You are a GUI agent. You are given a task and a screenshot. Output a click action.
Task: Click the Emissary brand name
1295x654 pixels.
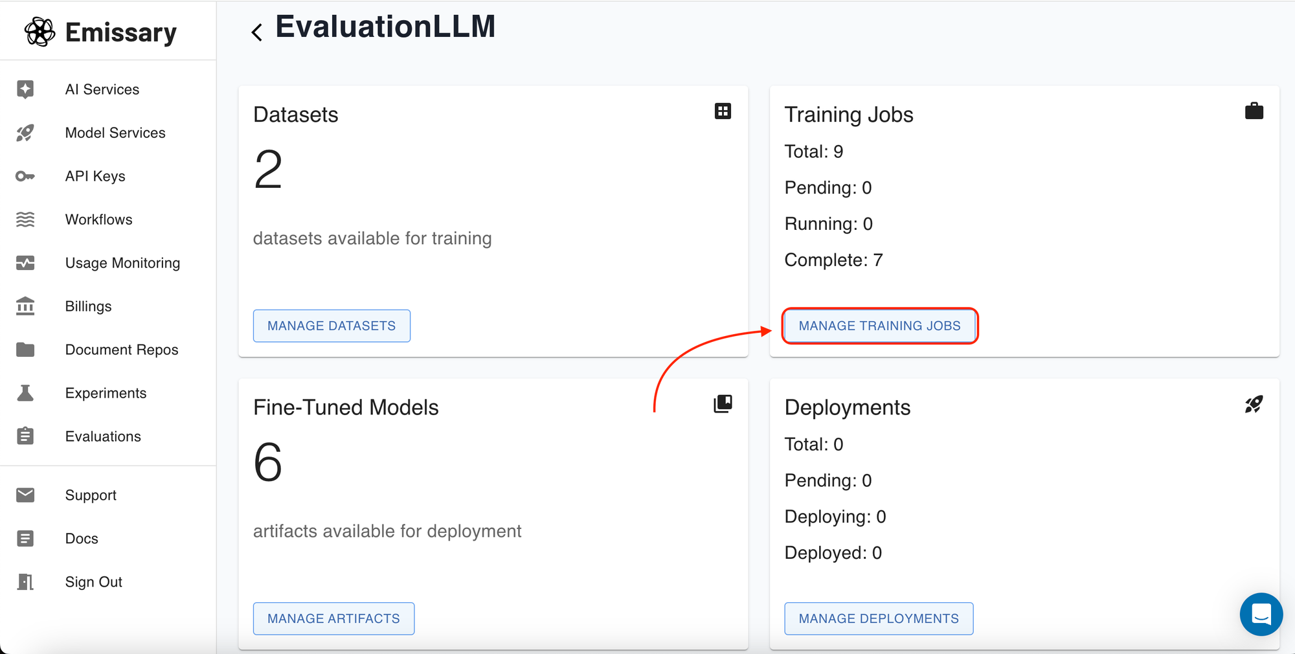(121, 32)
